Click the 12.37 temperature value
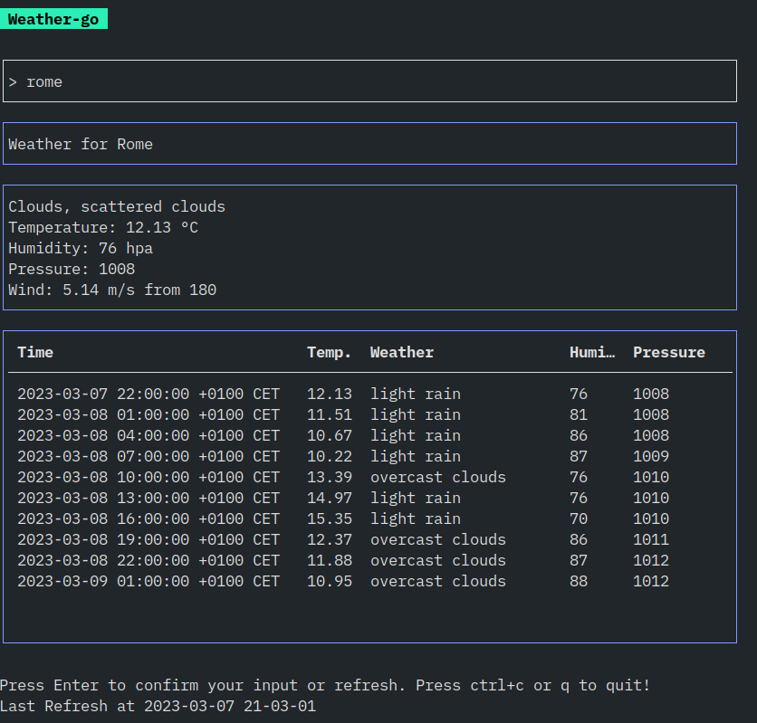This screenshot has height=723, width=757. (x=330, y=538)
